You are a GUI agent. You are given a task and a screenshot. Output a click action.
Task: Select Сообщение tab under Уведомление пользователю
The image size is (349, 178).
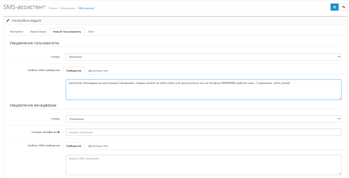(74, 71)
